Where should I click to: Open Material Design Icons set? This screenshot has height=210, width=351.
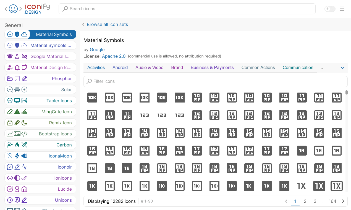tap(40, 67)
